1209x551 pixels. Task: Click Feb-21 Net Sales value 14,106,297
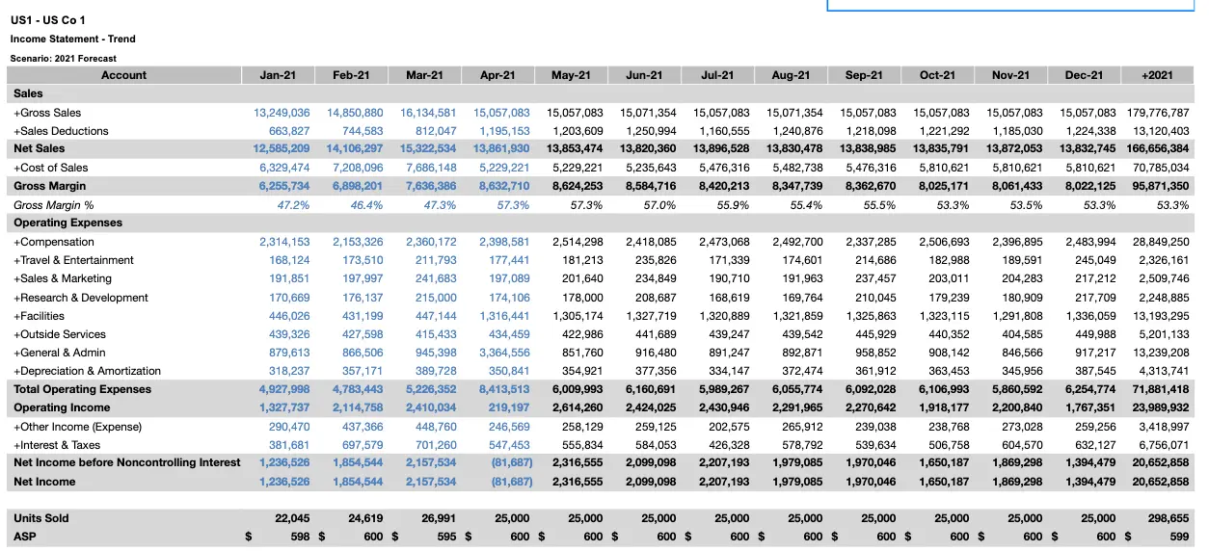[x=355, y=149]
